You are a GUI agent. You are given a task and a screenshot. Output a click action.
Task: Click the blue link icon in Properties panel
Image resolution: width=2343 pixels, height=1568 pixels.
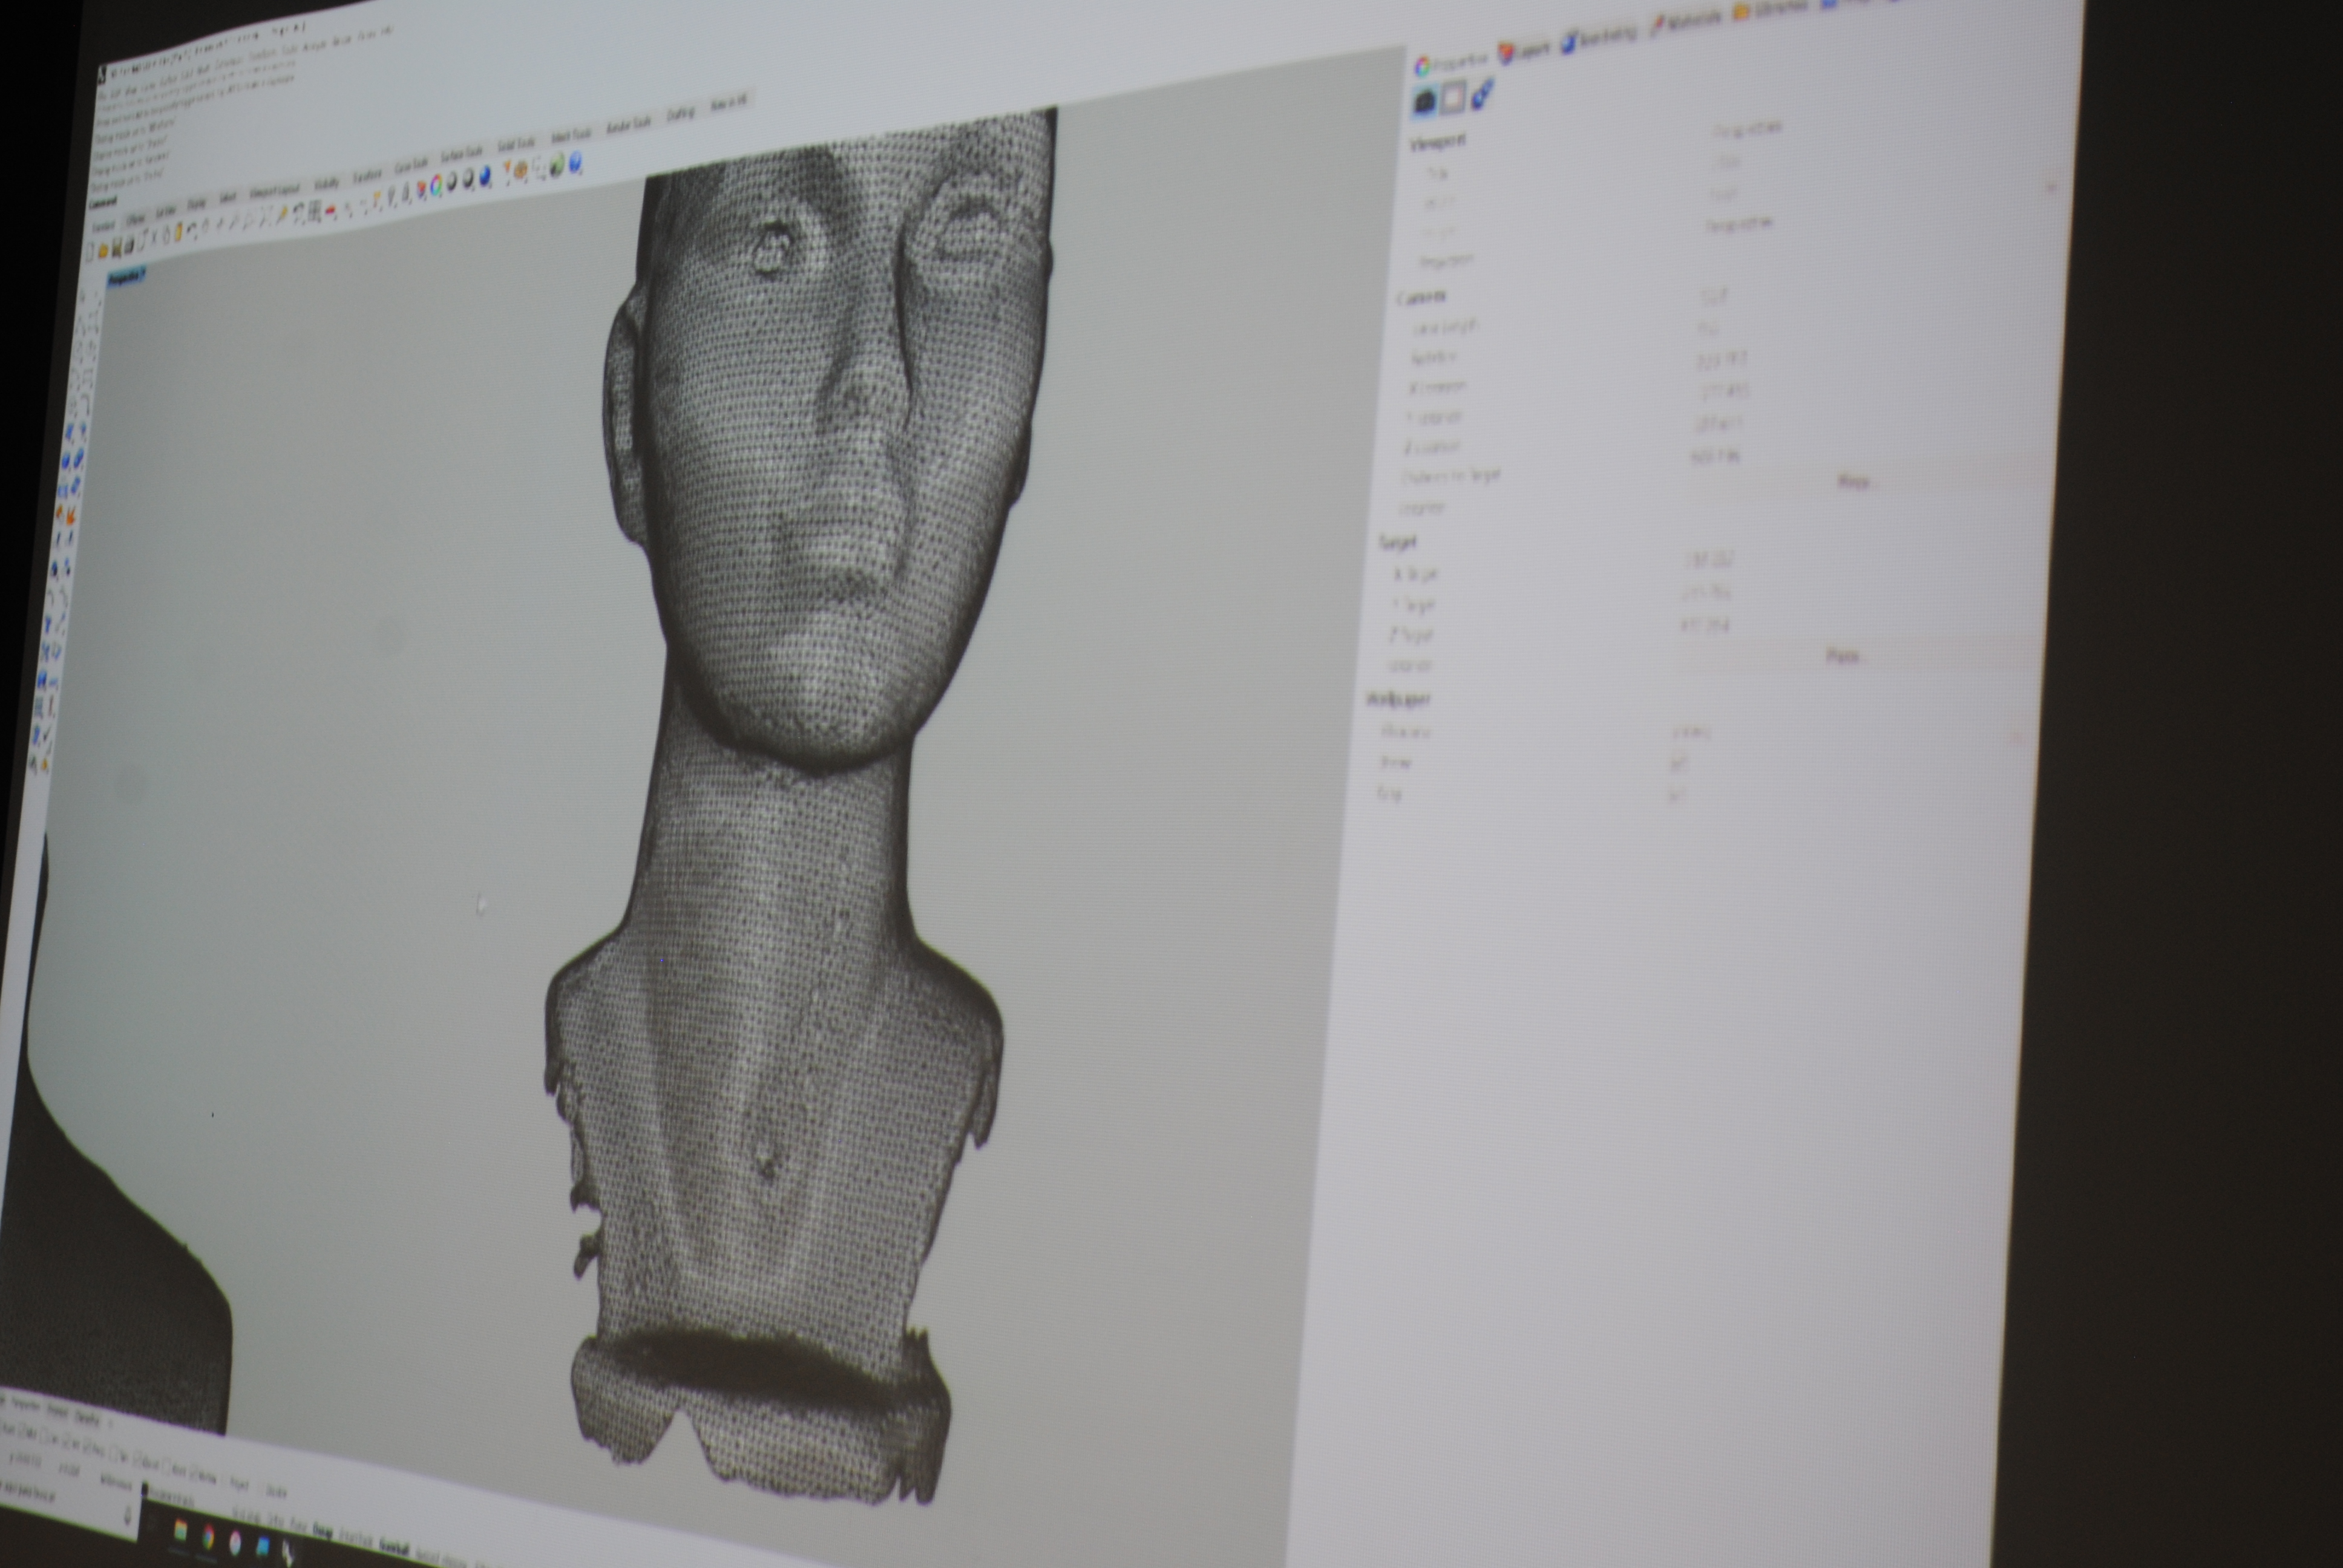(1482, 95)
